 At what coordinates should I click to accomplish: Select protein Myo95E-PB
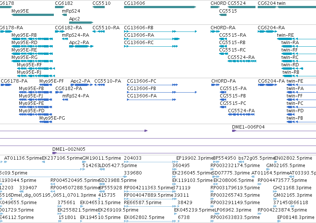[31, 89]
